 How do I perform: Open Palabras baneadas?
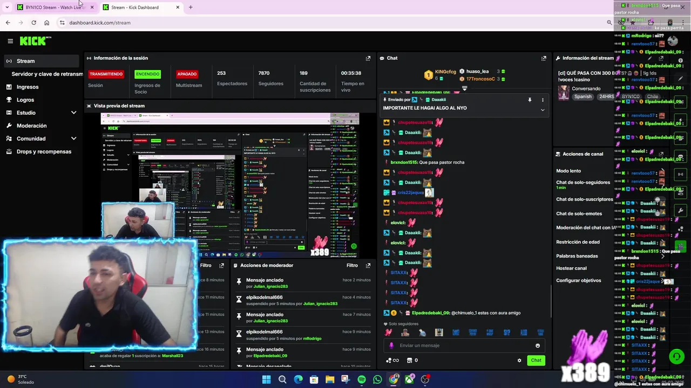(577, 256)
